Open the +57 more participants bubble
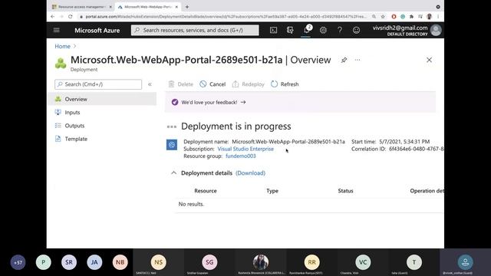Image resolution: width=491 pixels, height=276 pixels. point(18,262)
